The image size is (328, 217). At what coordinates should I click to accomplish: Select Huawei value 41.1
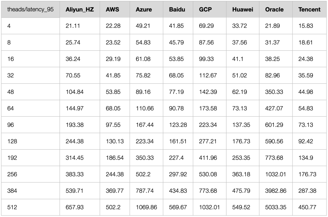(243, 59)
